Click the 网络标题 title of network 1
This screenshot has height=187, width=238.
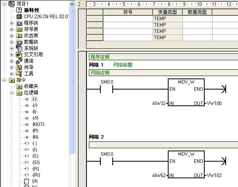(x=123, y=65)
